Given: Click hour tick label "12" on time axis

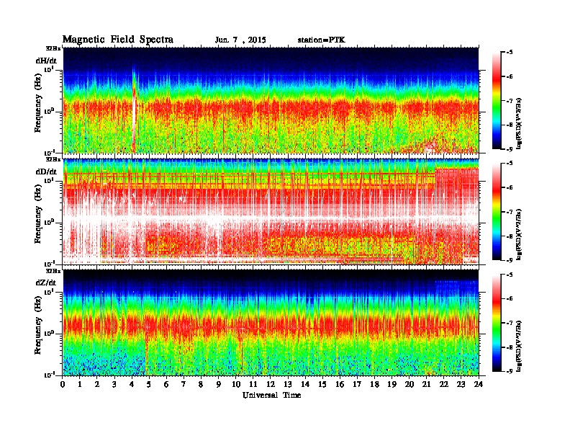Looking at the screenshot, I should coord(271,384).
